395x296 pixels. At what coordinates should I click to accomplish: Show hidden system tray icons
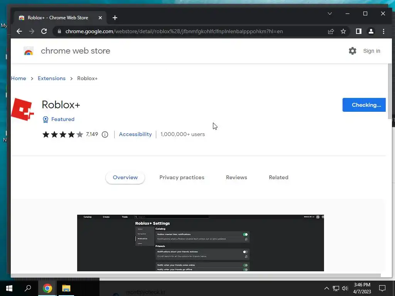(x=326, y=288)
